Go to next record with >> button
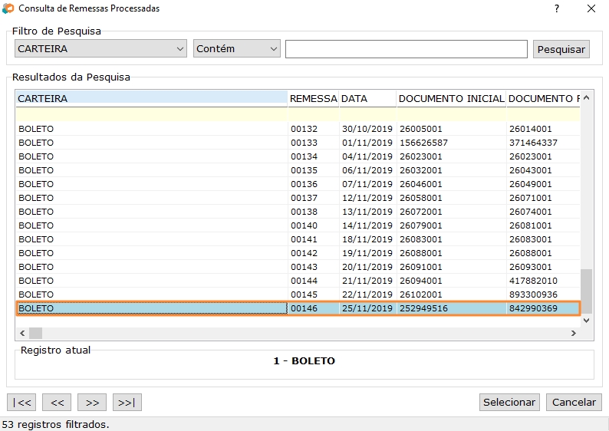The image size is (609, 431). tap(91, 402)
